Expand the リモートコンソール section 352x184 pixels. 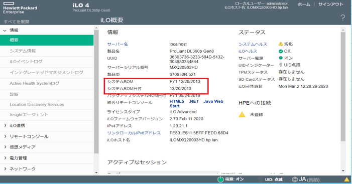(x=5, y=136)
